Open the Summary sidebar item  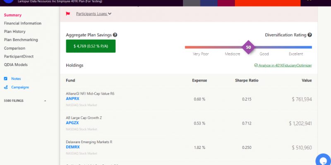(13, 15)
